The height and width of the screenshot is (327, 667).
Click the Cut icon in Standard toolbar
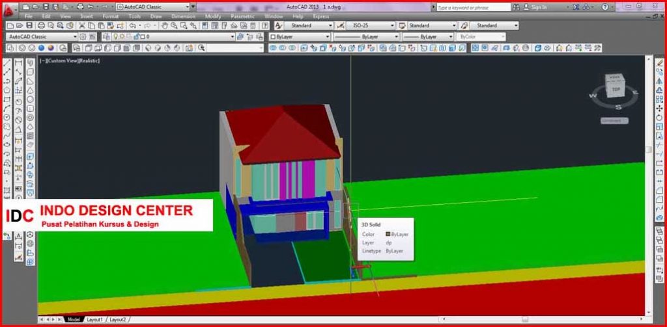82,26
